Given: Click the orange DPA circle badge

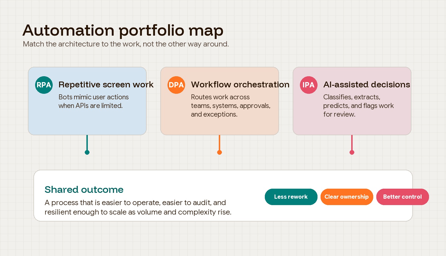Looking at the screenshot, I should coord(176,85).
